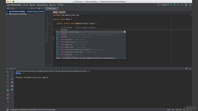Click the src breadcrumb folder
The width and height of the screenshot is (198, 111).
point(26,5)
